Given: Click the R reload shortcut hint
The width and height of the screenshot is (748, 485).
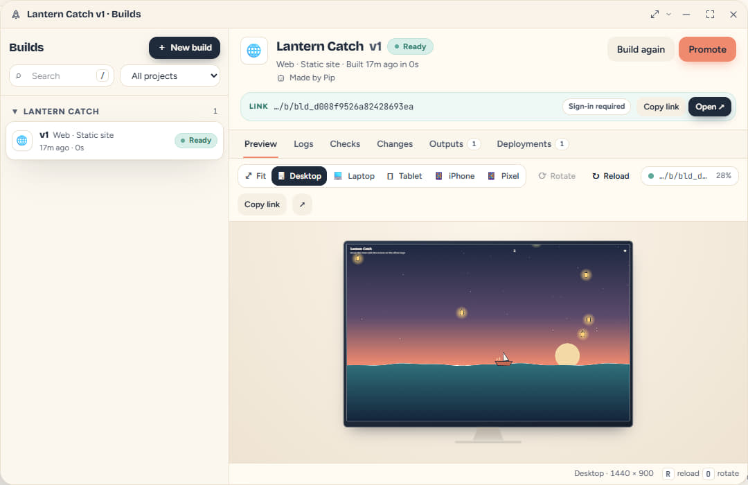Looking at the screenshot, I should click(668, 473).
